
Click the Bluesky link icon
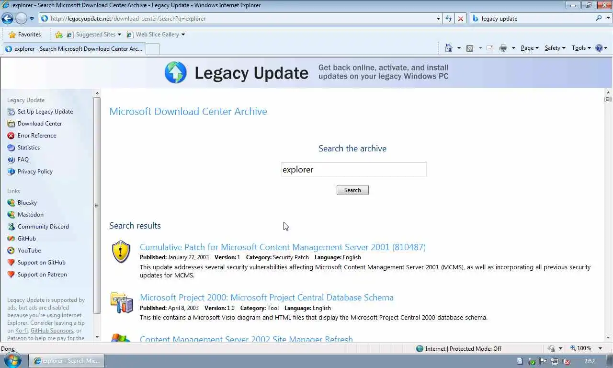[11, 203]
